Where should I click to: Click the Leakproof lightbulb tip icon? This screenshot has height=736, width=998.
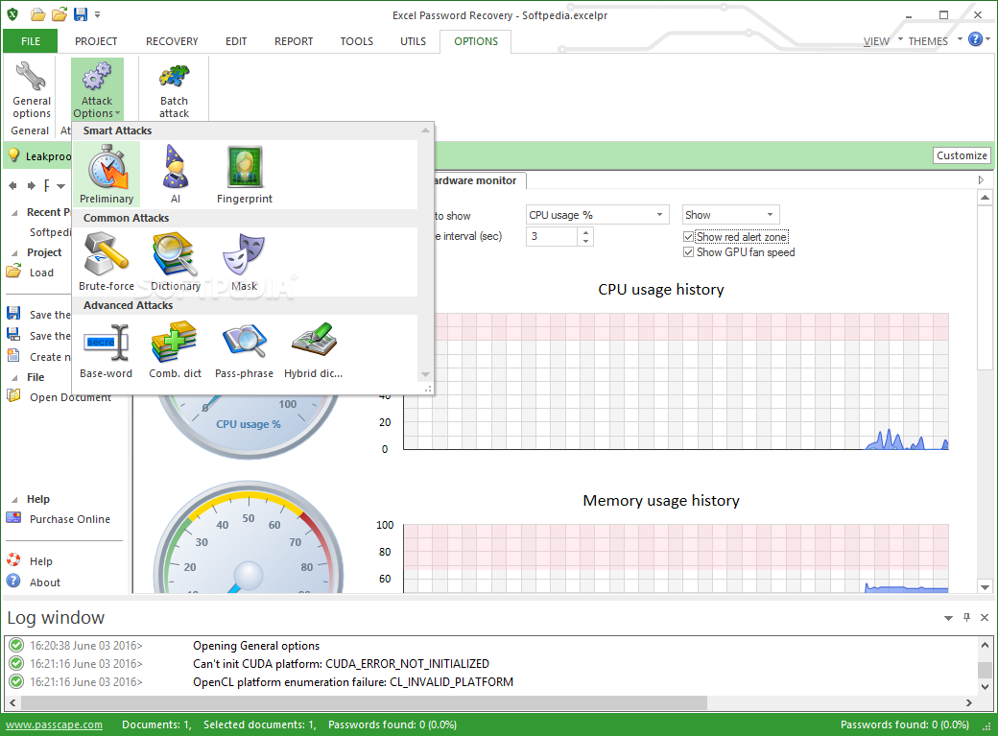pyautogui.click(x=13, y=155)
